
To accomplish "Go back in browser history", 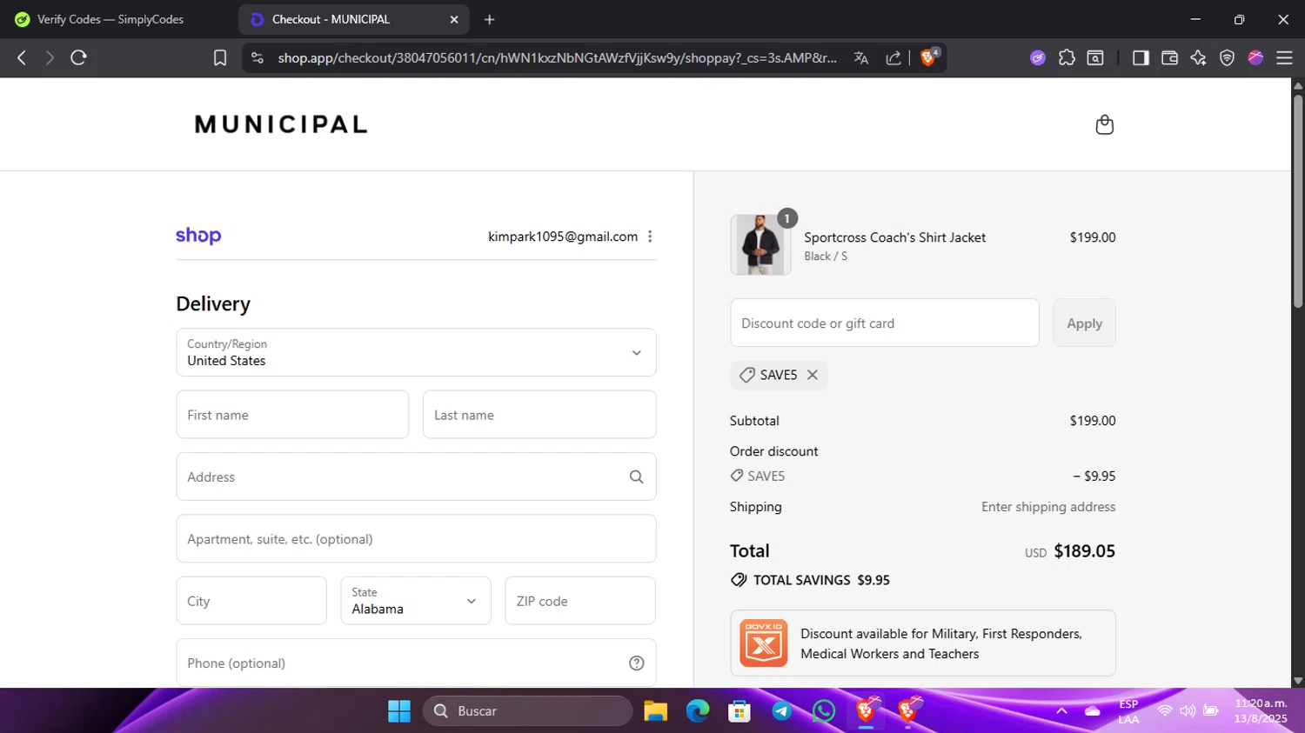I will 22,57.
